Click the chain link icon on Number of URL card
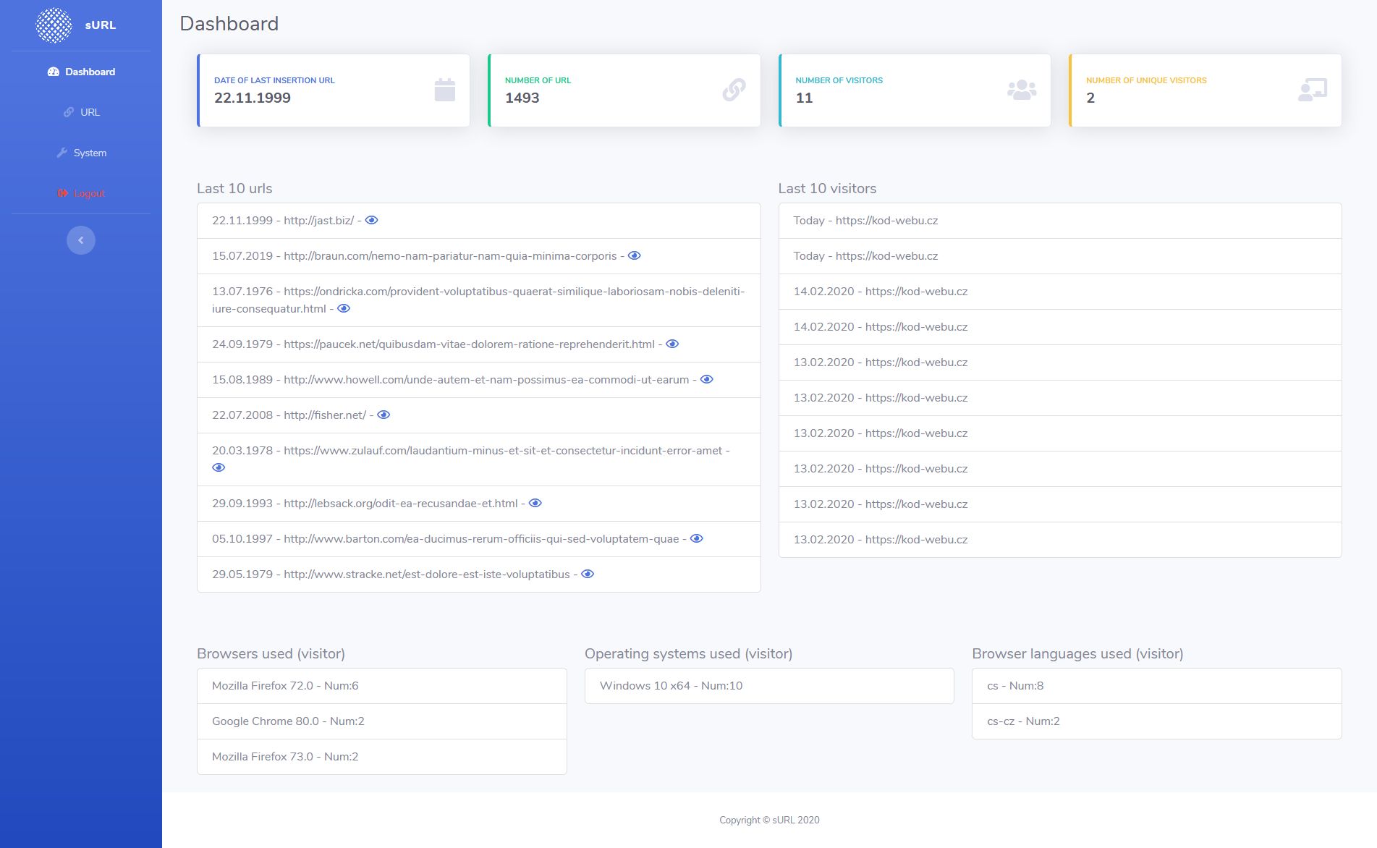The image size is (1377, 848). click(734, 90)
